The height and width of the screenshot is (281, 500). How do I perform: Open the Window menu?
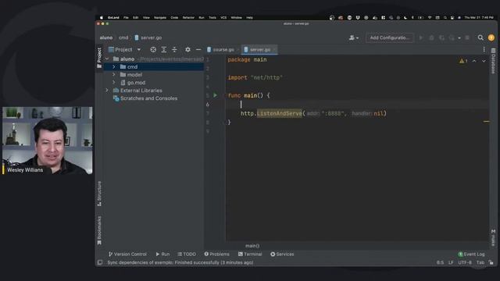(x=236, y=18)
